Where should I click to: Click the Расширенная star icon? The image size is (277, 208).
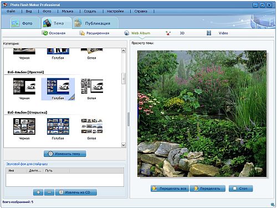tap(82, 33)
